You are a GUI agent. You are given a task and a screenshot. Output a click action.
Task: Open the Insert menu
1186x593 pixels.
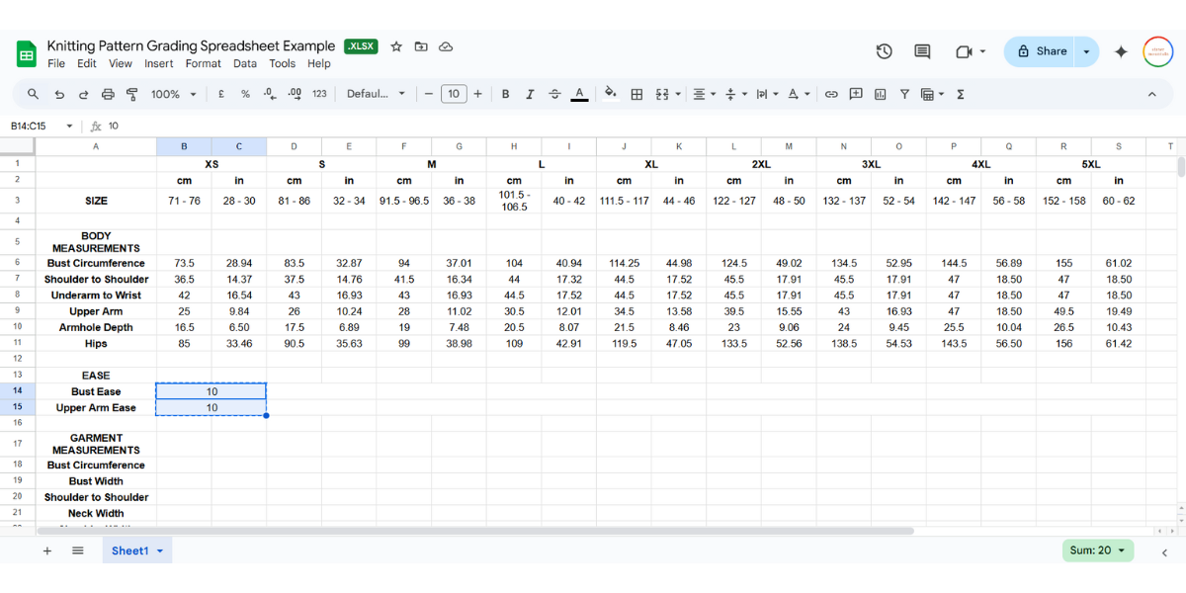tap(159, 63)
